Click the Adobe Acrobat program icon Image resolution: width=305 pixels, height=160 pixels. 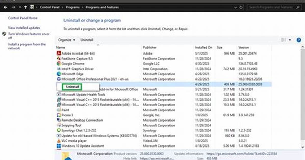[x=59, y=53]
